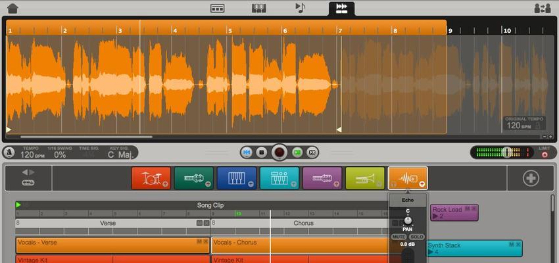The image size is (559, 263).
Task: Open the piano keyboard view tab
Action: pyautogui.click(x=259, y=8)
